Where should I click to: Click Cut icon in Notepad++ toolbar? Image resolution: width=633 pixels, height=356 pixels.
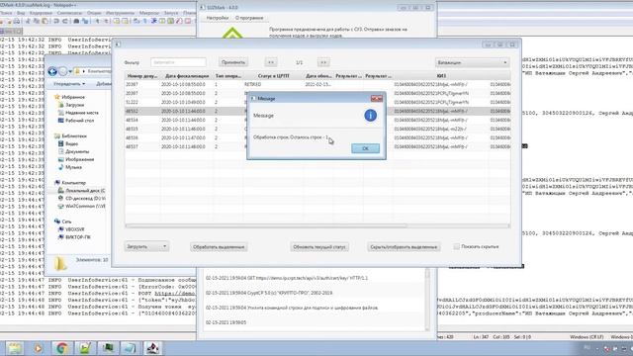[x=28, y=21]
